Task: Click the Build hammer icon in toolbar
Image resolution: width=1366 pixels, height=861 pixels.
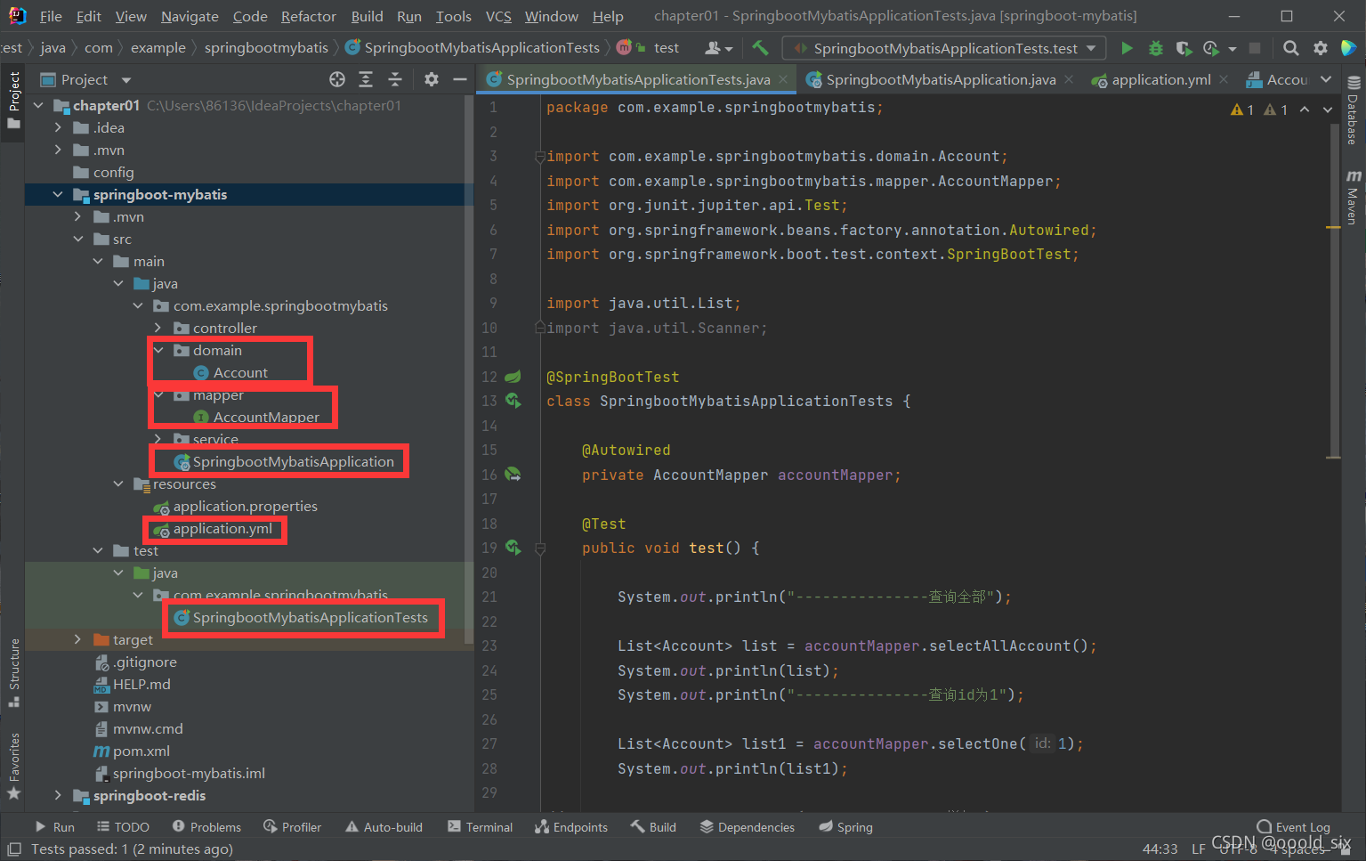Action: (760, 48)
